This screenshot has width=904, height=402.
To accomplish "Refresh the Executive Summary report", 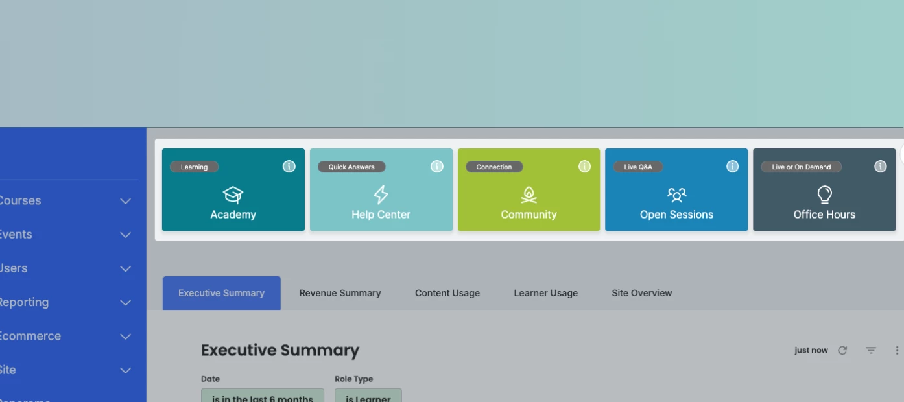I will click(842, 350).
